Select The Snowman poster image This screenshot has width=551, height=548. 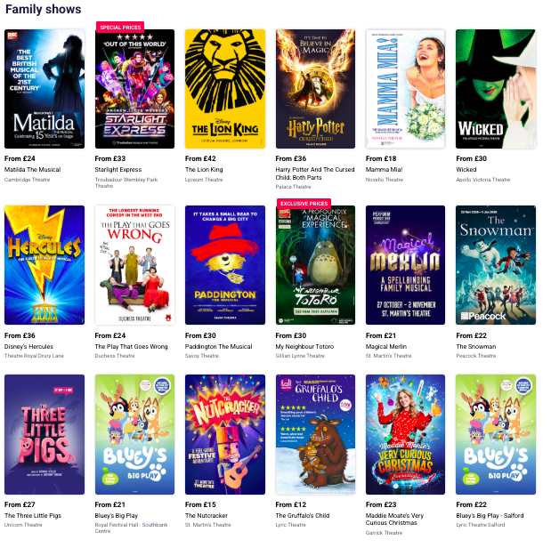pyautogui.click(x=496, y=265)
